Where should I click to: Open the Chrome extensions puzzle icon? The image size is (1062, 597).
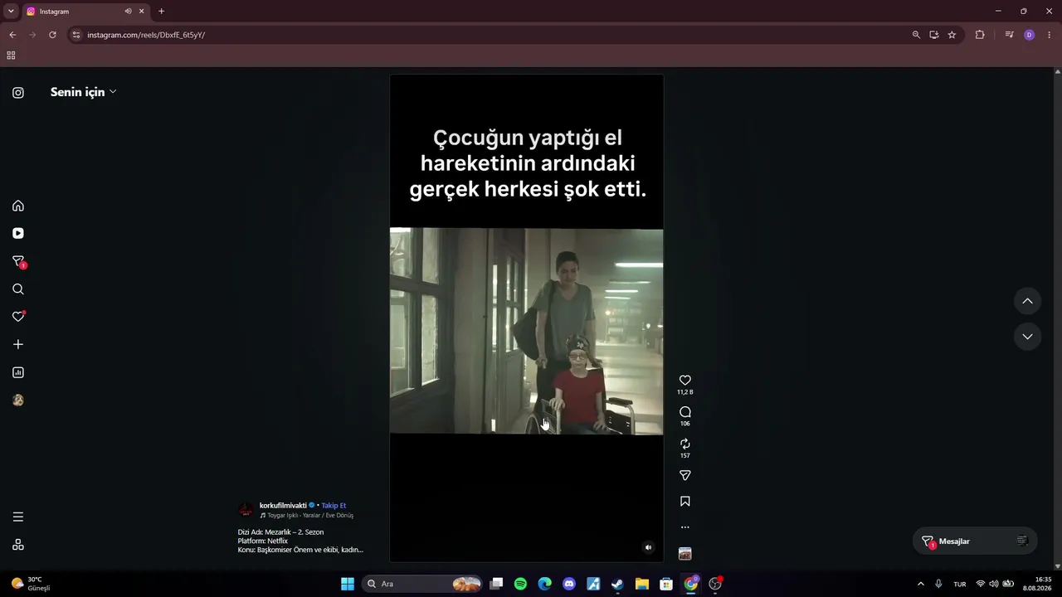[980, 35]
